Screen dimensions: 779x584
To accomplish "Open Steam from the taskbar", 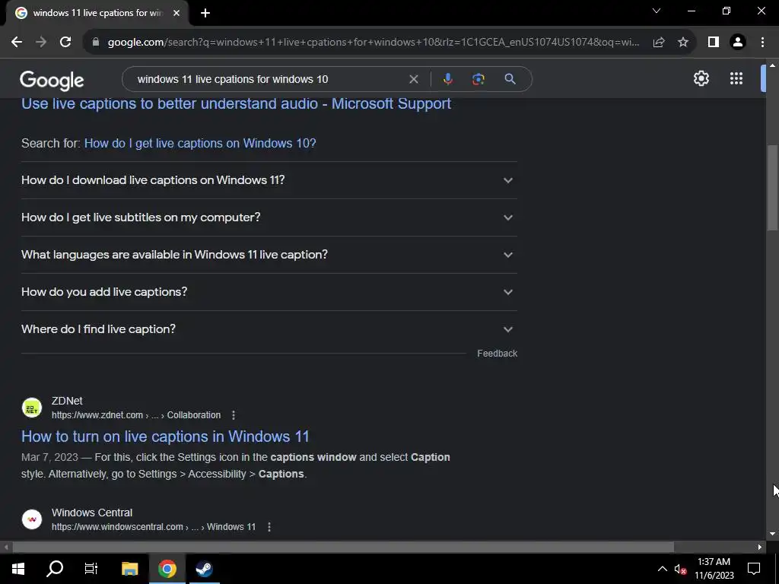I will pos(204,569).
